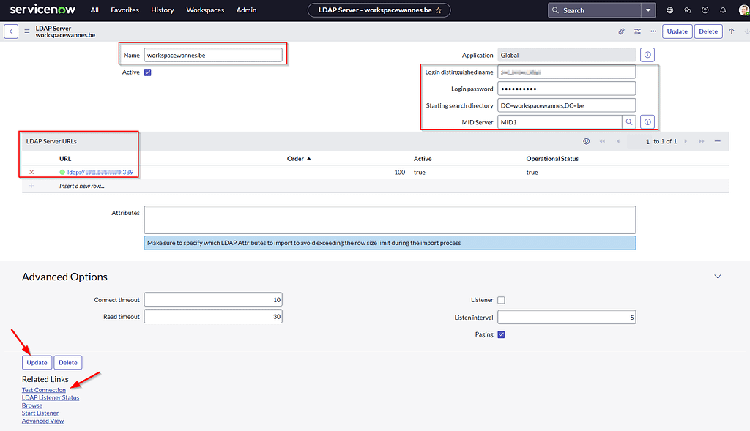Viewport: 750px width, 431px height.
Task: Go to previous record with up arrow
Action: click(732, 31)
